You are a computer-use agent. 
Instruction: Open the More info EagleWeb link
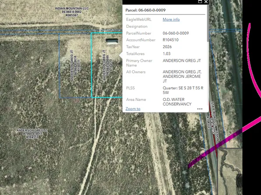tap(171, 19)
